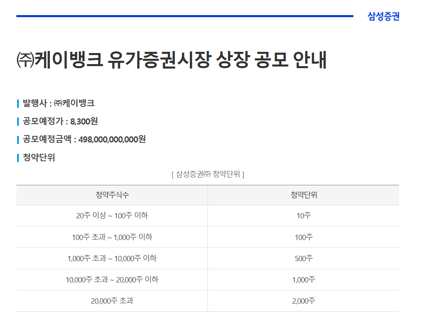Click the table caption [ 삼성증권㈜ 청약단위 ]
Image resolution: width=440 pixels, height=322 pixels.
[x=208, y=174]
